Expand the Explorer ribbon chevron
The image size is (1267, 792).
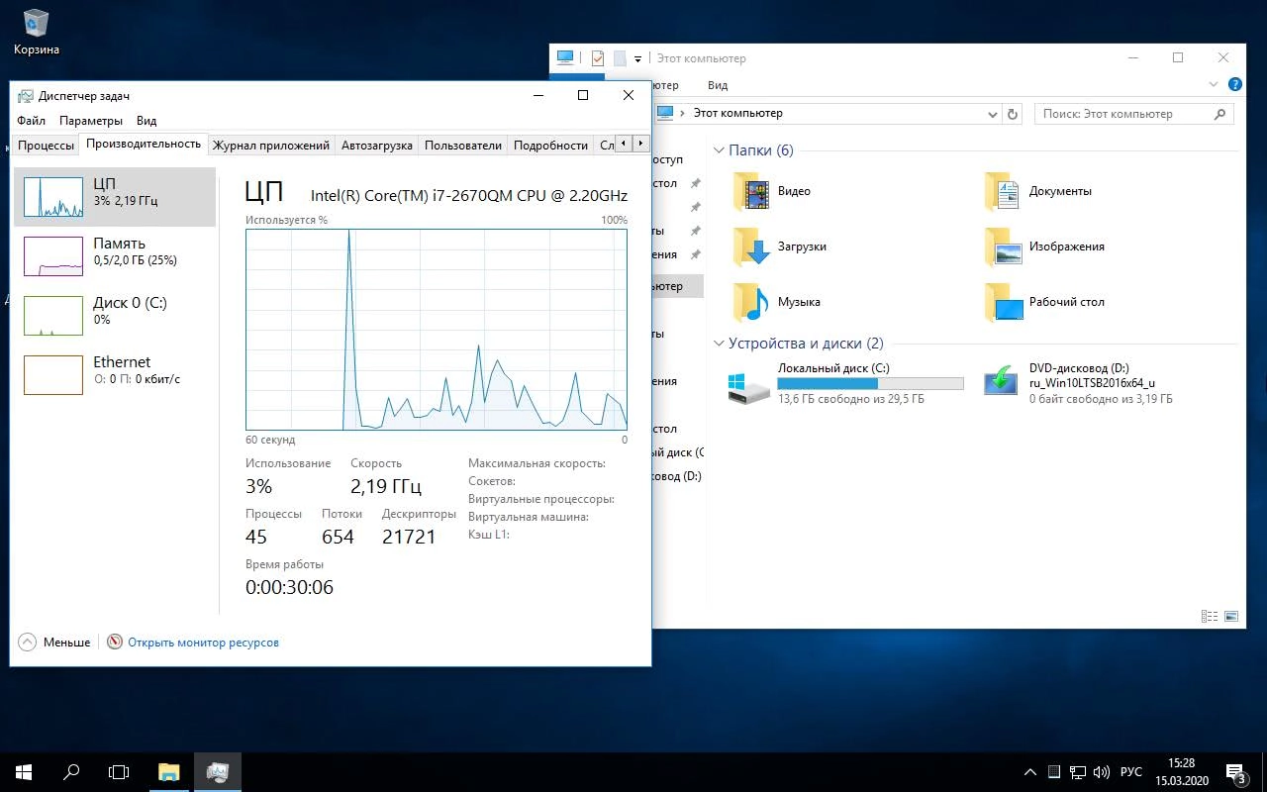(x=1214, y=85)
